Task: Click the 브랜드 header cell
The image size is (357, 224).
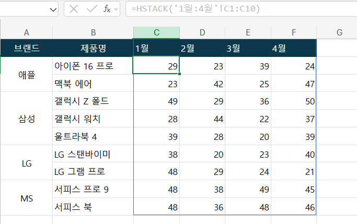Action: [x=27, y=48]
